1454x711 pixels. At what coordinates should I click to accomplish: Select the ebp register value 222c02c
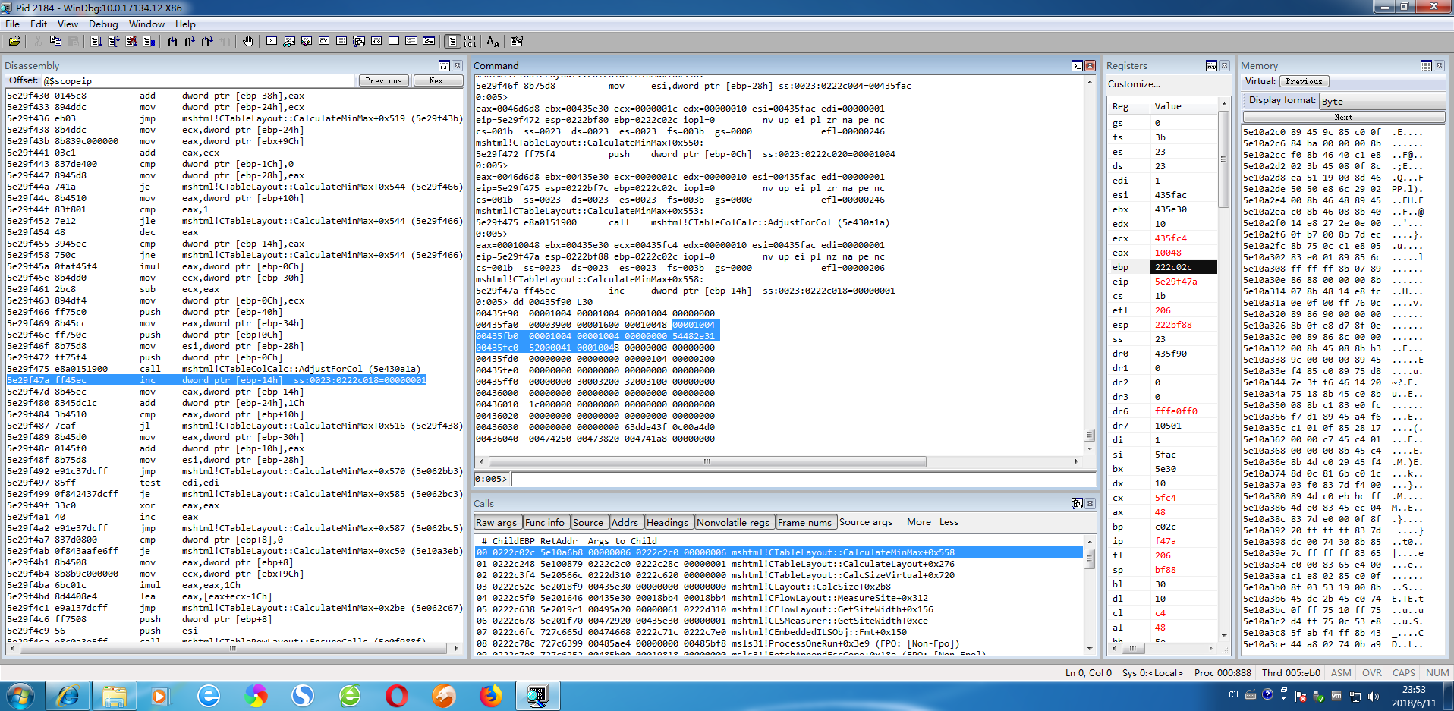1183,267
